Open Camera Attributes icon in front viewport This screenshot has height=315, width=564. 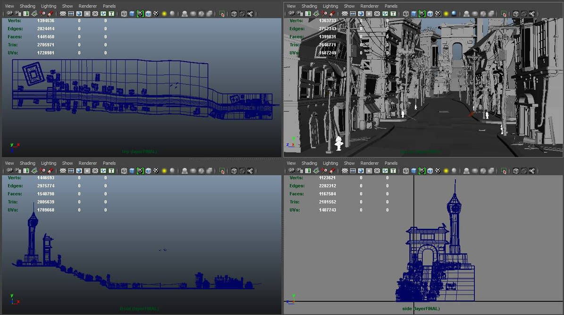pos(18,171)
